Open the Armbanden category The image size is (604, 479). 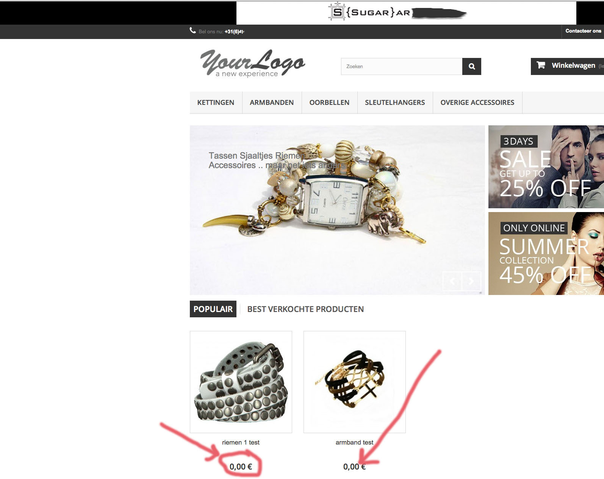(x=272, y=103)
